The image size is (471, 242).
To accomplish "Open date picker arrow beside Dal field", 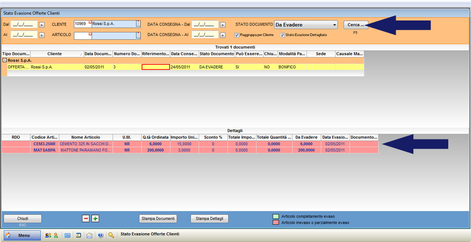I will click(42, 25).
